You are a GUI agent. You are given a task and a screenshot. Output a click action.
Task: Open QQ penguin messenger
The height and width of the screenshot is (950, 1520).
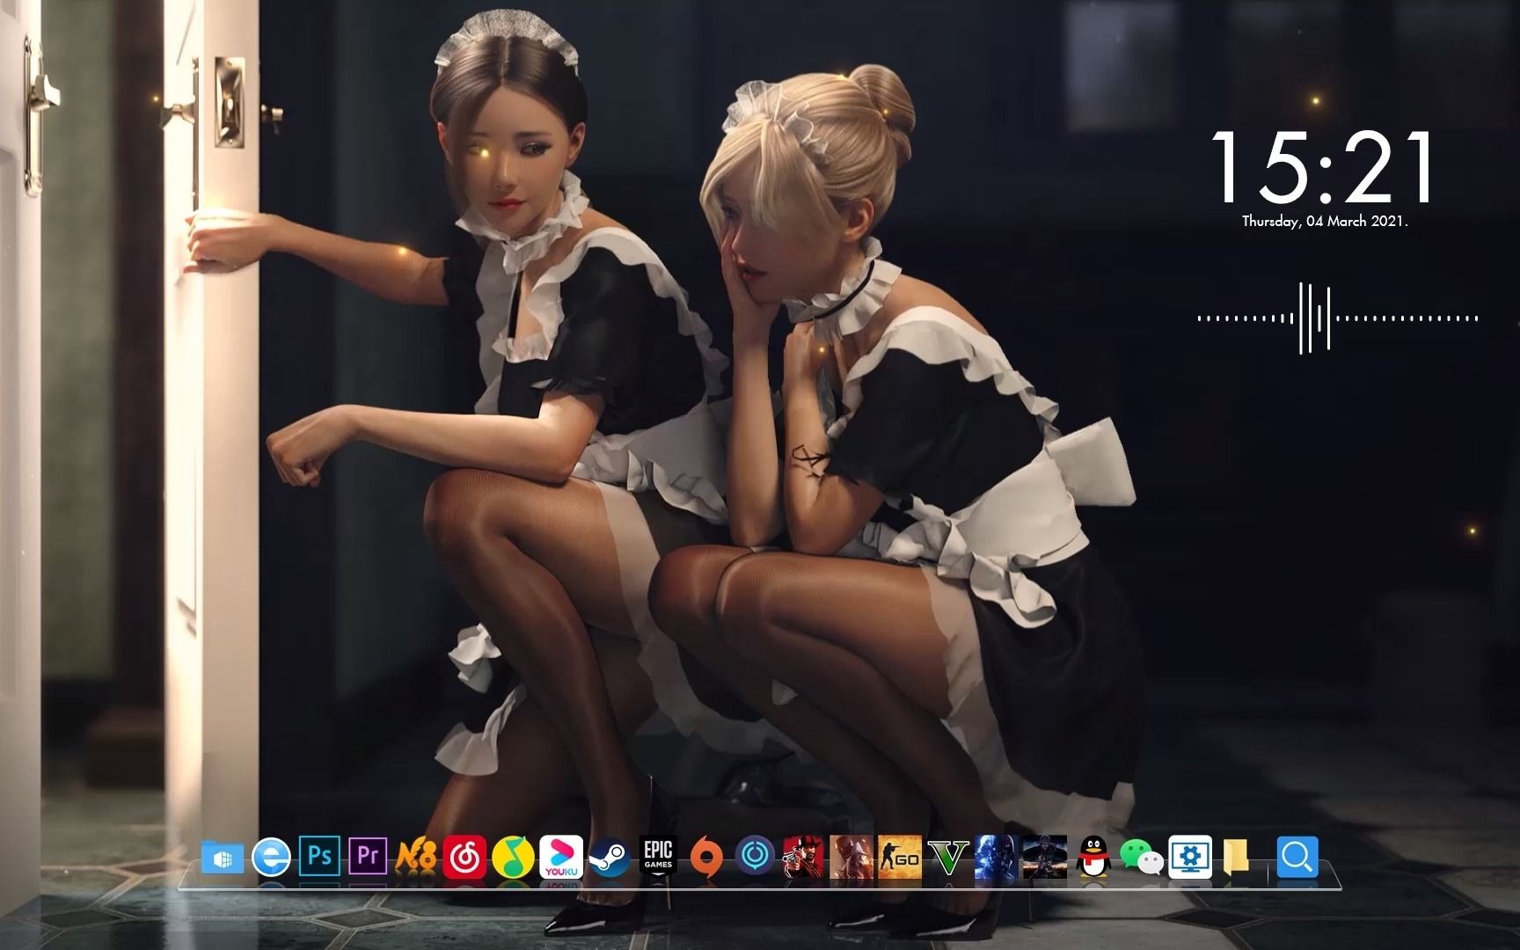tap(1093, 857)
